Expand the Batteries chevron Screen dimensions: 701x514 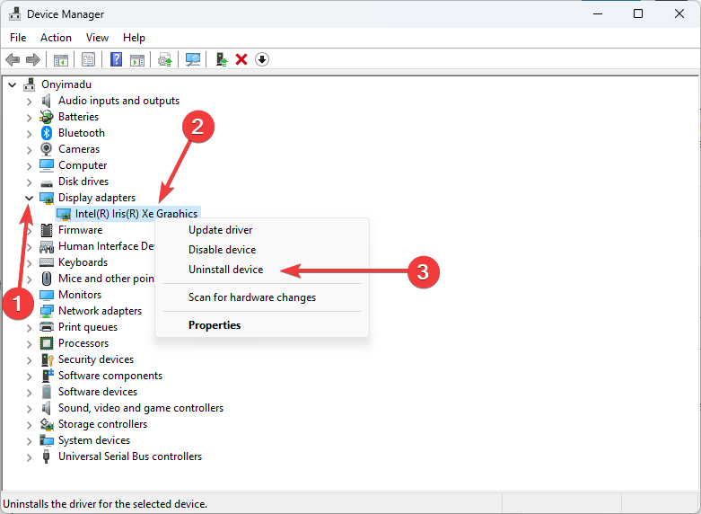pyautogui.click(x=29, y=118)
